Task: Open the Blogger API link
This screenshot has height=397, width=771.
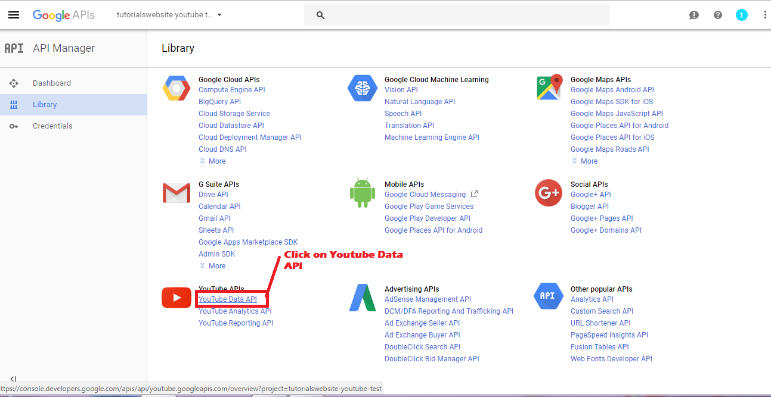Action: pos(590,207)
